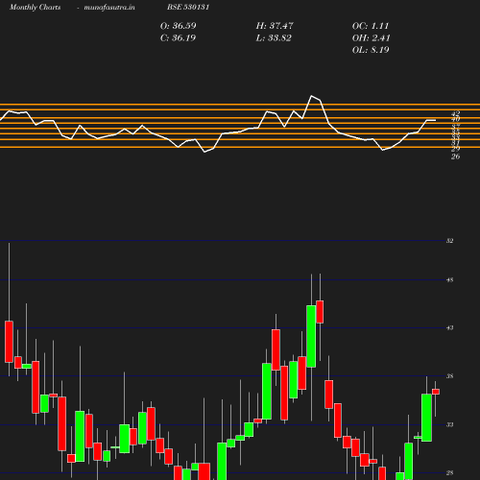Select the low value "L: 33.82"

point(274,38)
